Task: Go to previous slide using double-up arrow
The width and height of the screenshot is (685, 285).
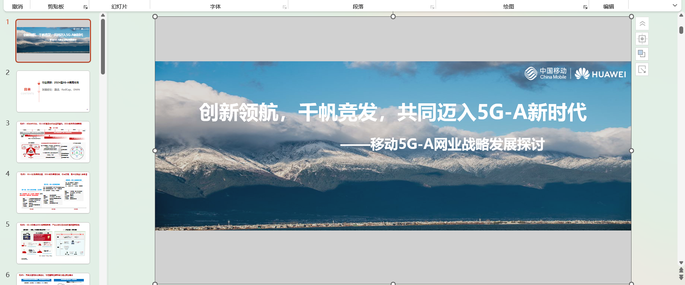Action: click(681, 270)
